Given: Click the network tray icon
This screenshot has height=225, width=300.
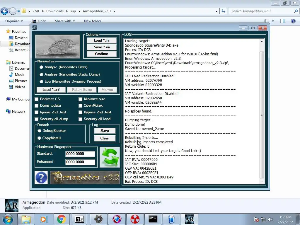Looking at the screenshot, I should point(263,219).
